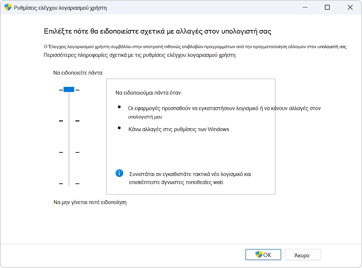Cancel changes with the Άκυρο button
The image size is (362, 268).
point(303,254)
